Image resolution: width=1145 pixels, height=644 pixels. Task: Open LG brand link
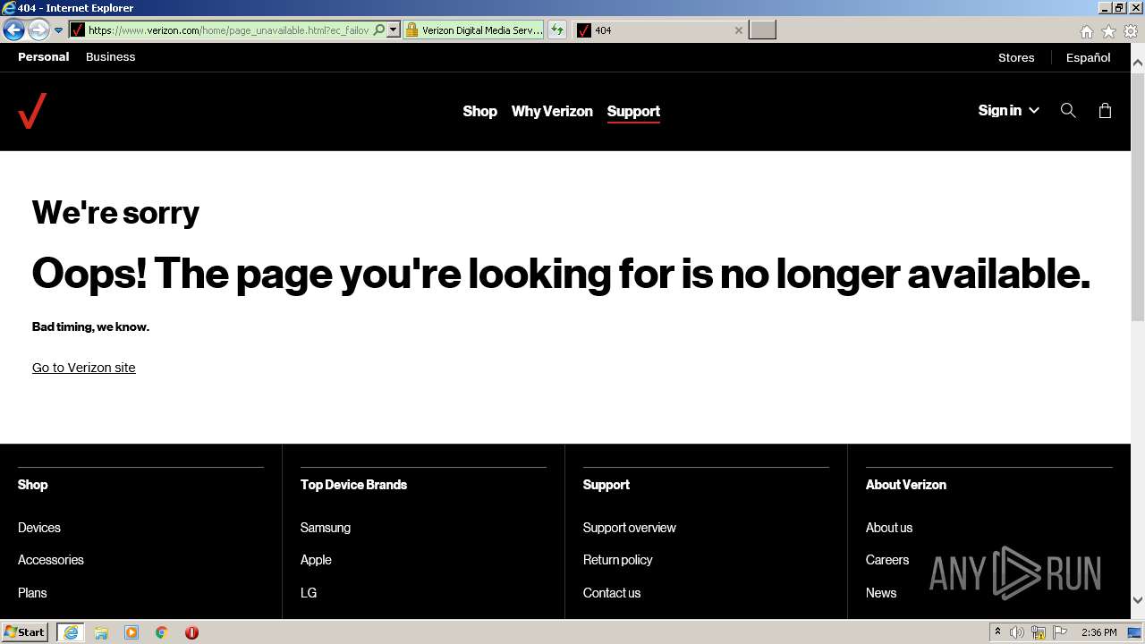tap(309, 593)
